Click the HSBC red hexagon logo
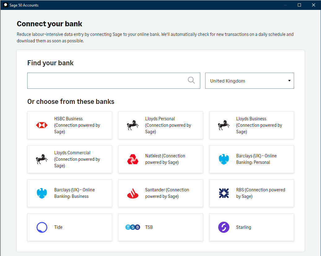The width and height of the screenshot is (321, 256). (42, 125)
